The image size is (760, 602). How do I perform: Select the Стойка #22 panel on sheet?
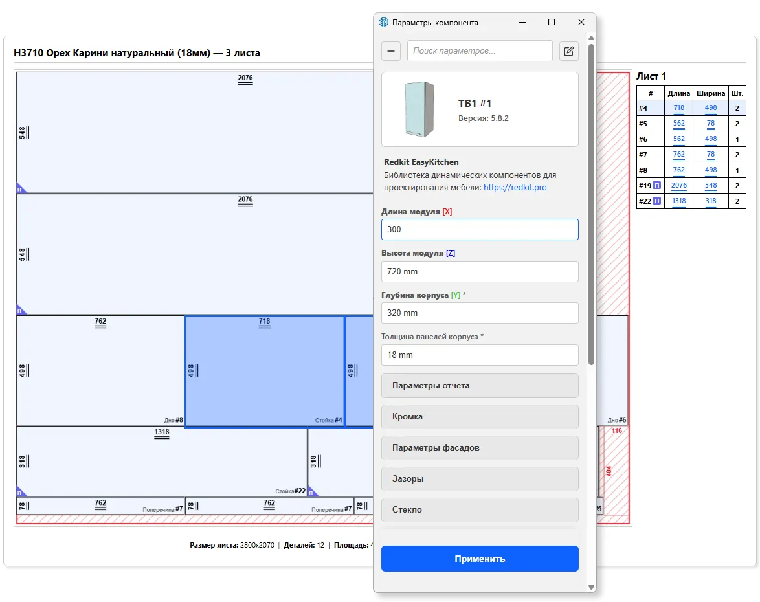point(162,462)
